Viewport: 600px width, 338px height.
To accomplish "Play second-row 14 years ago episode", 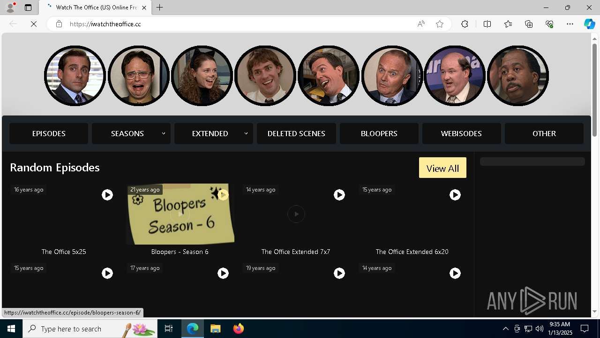I will [x=455, y=273].
